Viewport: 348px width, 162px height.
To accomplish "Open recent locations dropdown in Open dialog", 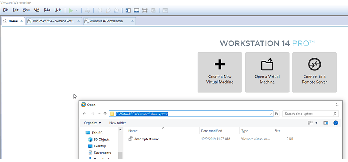I will 99,114.
